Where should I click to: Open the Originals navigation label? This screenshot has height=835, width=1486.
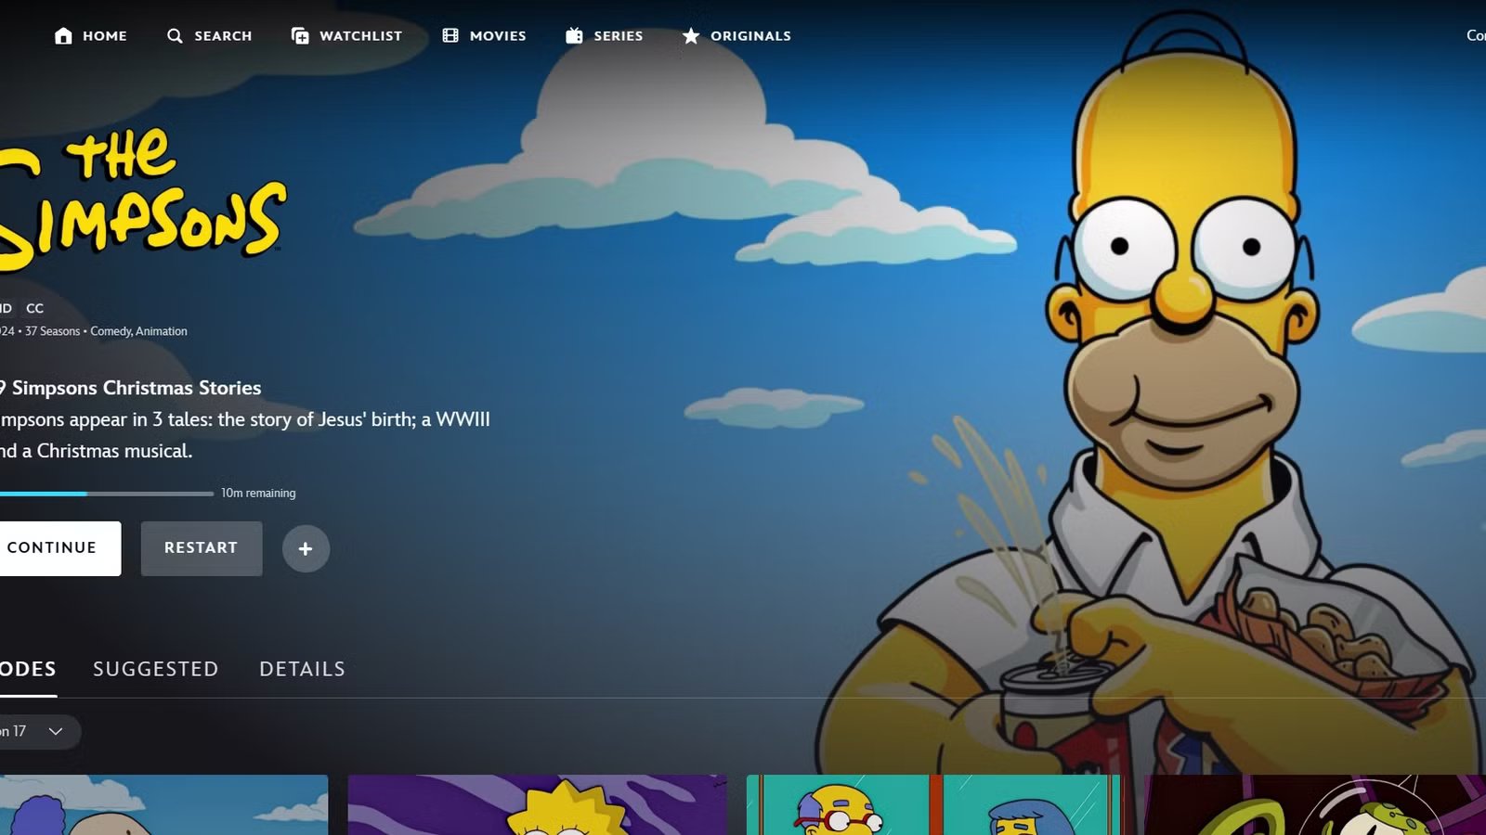pyautogui.click(x=751, y=35)
